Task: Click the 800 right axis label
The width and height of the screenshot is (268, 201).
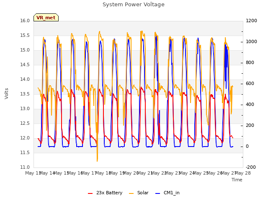Action: (250, 63)
